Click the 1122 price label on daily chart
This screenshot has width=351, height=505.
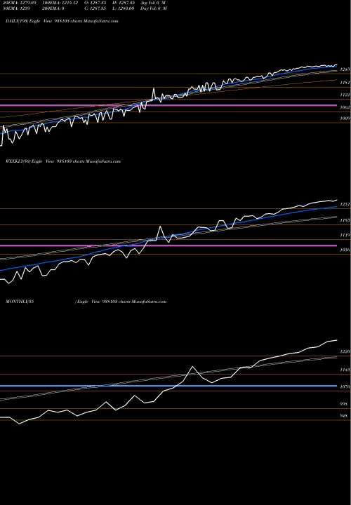click(x=345, y=95)
